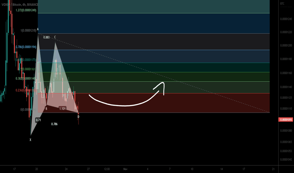Screen dimensions: 294x173
Task: Click point label D of the XABCD pattern
Action: pyautogui.click(x=78, y=117)
